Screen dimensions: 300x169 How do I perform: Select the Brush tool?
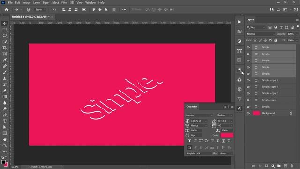(5, 72)
